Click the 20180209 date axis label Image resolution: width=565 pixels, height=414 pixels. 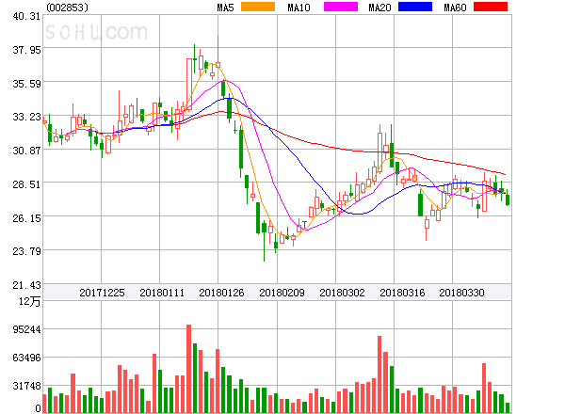[x=282, y=293]
